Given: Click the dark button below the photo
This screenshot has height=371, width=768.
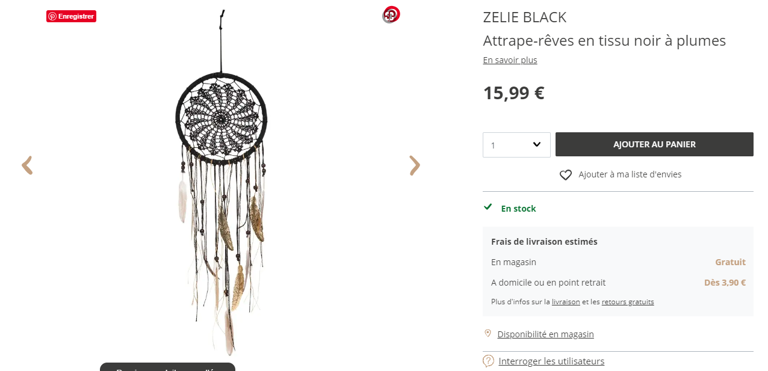Looking at the screenshot, I should (x=167, y=367).
